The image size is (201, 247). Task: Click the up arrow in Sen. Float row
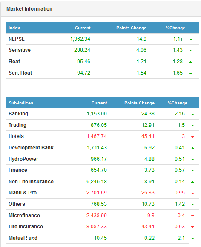191,73
